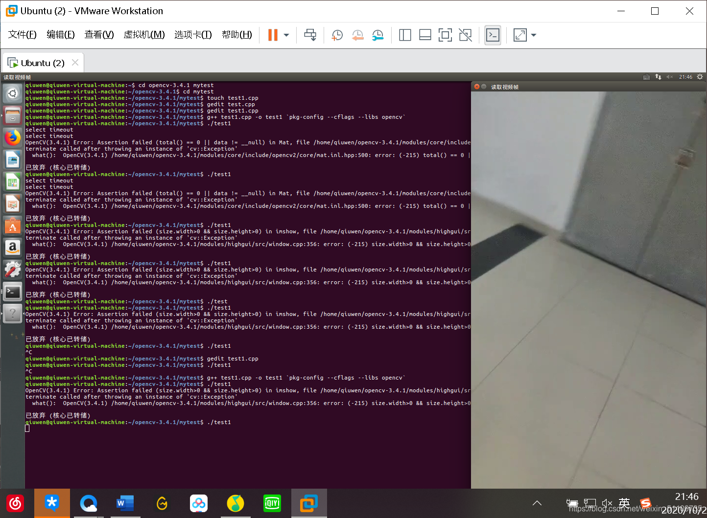Viewport: 707px width, 518px height.
Task: Launch Firefox from Ubuntu launcher
Action: click(x=13, y=137)
